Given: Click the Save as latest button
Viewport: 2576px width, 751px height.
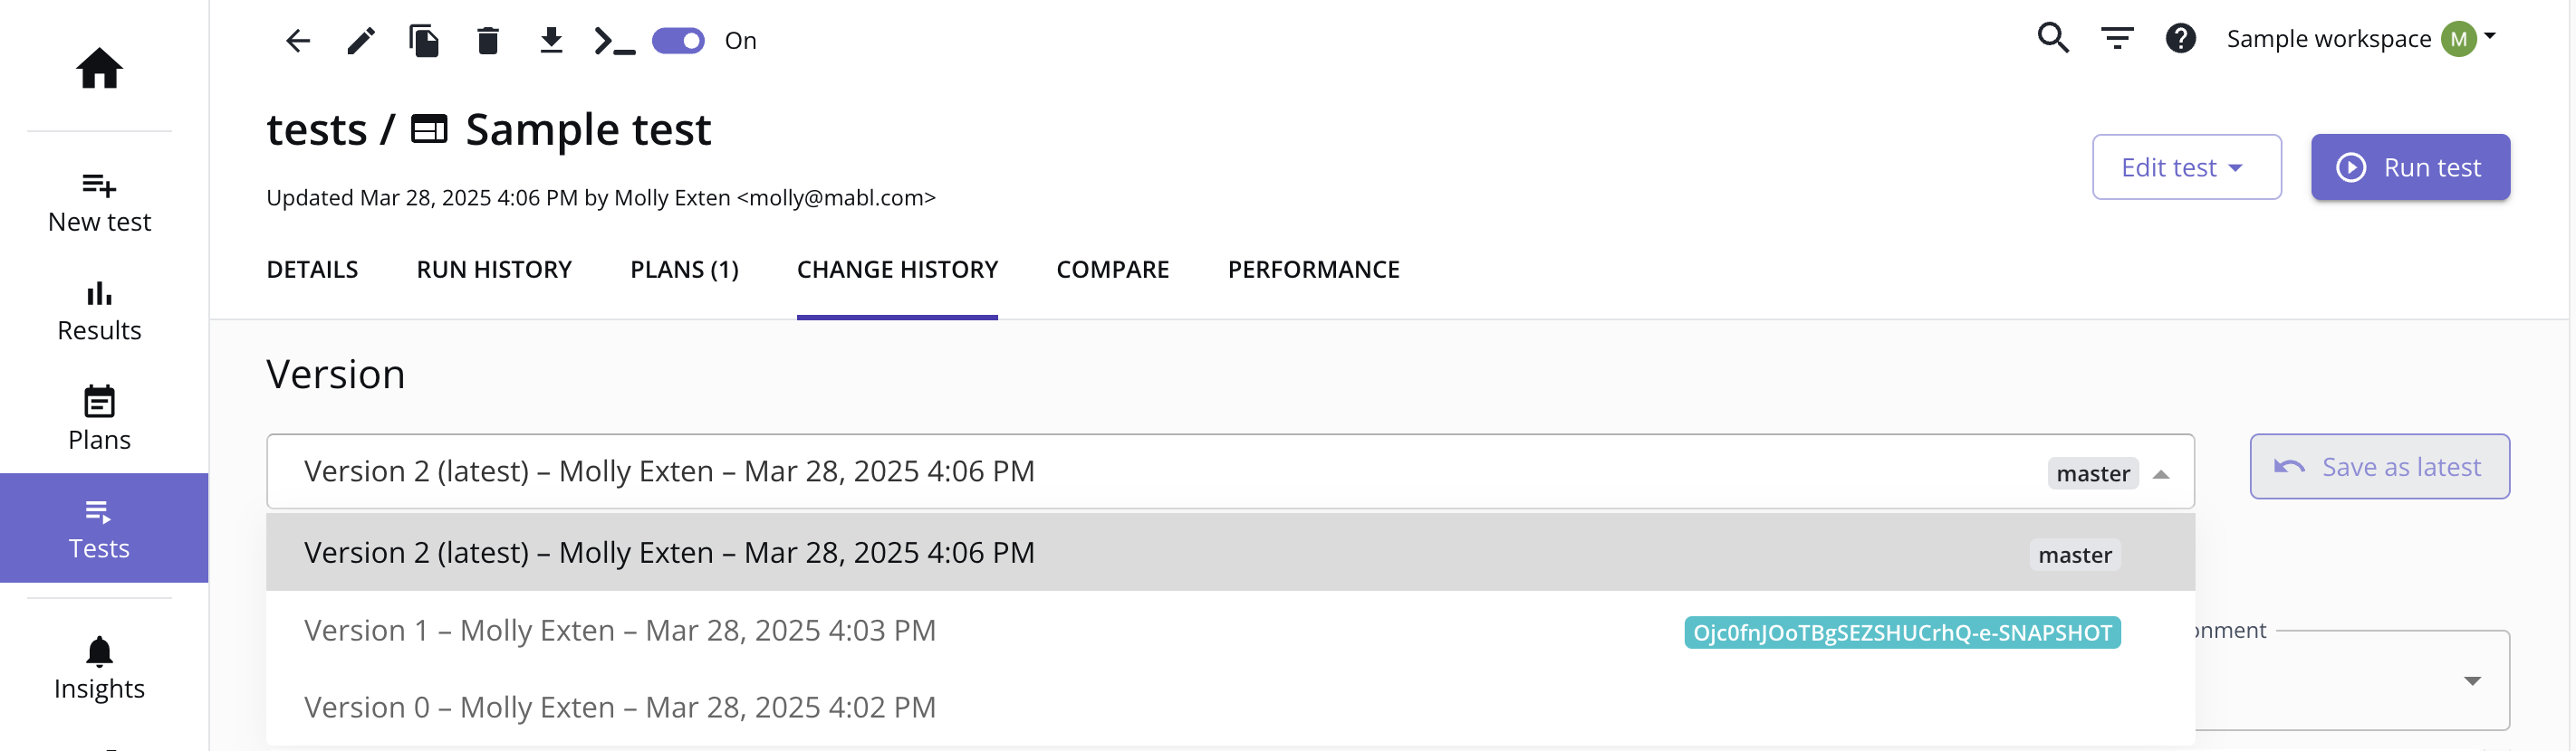Looking at the screenshot, I should 2379,466.
